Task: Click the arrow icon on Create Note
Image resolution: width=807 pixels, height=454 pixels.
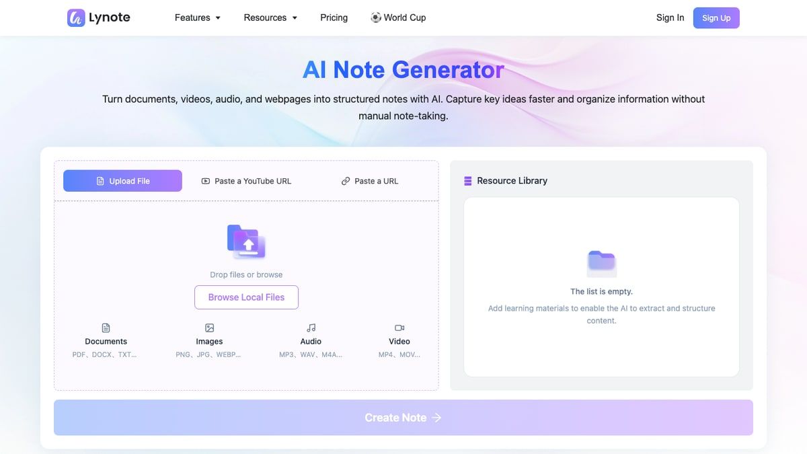Action: [x=436, y=418]
